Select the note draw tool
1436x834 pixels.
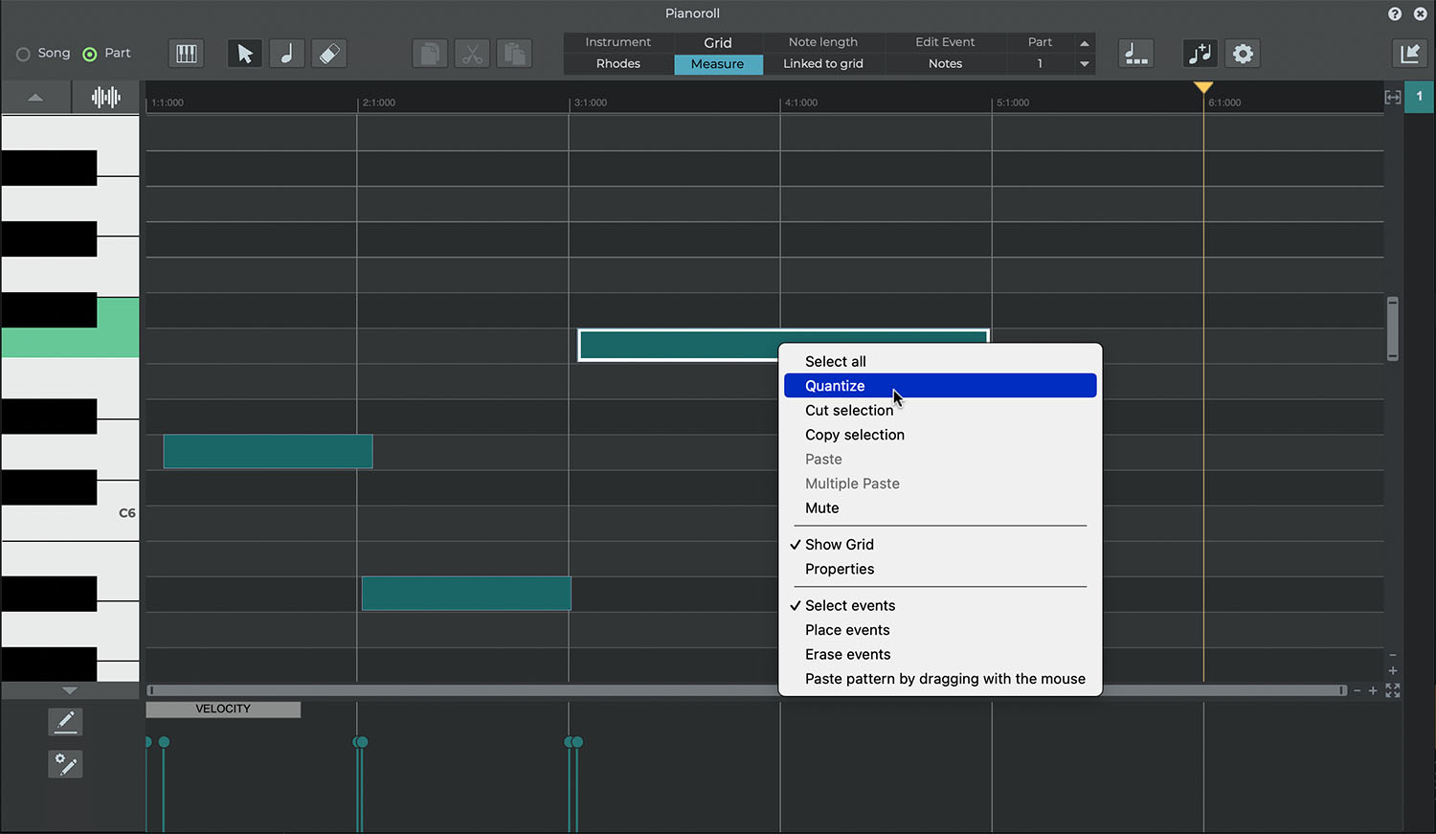(287, 54)
